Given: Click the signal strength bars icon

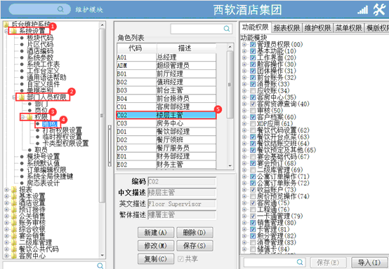Looking at the screenshot, I should [x=363, y=10].
